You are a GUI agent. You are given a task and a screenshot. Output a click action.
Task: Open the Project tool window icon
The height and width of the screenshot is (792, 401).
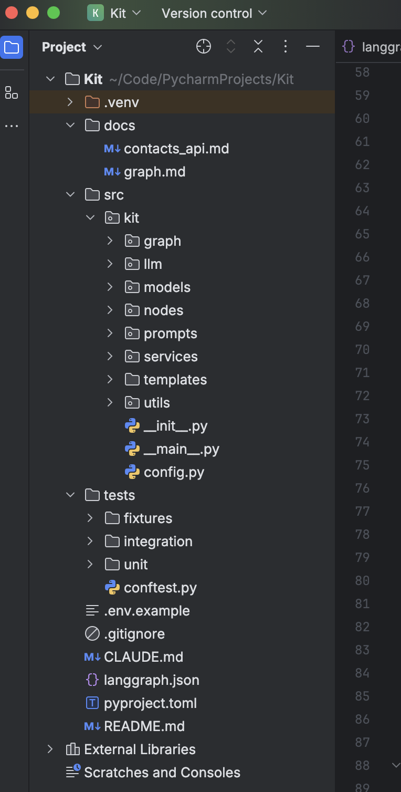[12, 47]
